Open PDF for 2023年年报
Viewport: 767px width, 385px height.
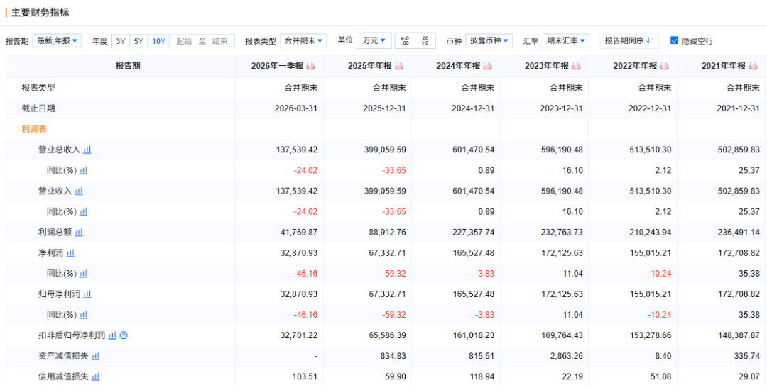tap(576, 66)
